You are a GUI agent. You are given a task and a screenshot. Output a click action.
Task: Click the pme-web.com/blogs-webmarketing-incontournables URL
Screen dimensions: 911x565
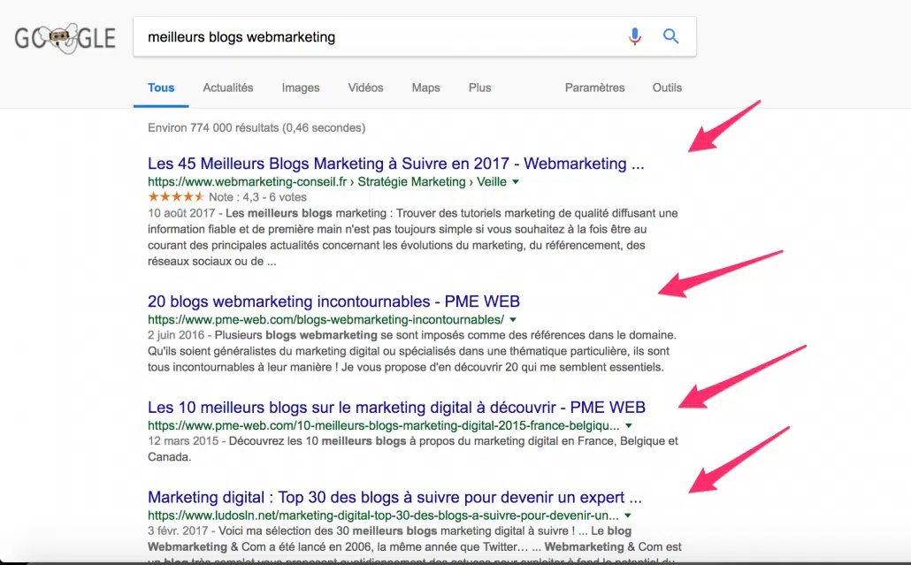point(326,319)
